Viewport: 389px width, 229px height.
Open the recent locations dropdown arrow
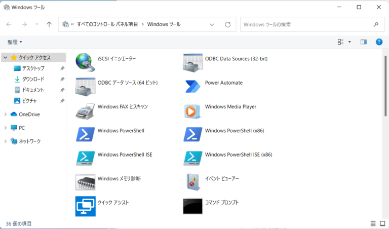[36, 24]
